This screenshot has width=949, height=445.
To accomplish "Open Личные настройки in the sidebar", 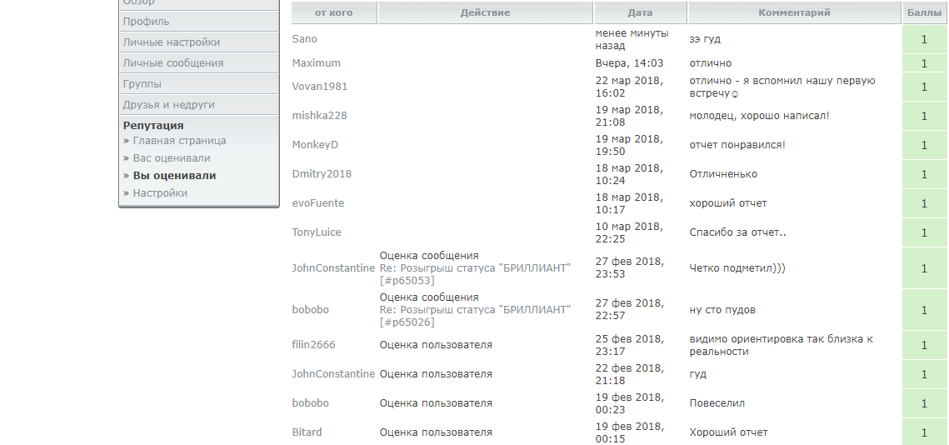I will pyautogui.click(x=171, y=42).
